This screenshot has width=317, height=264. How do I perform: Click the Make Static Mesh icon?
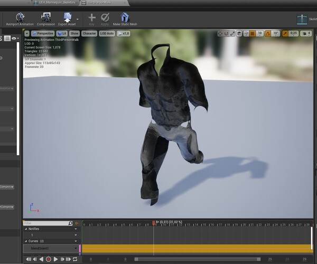125,17
